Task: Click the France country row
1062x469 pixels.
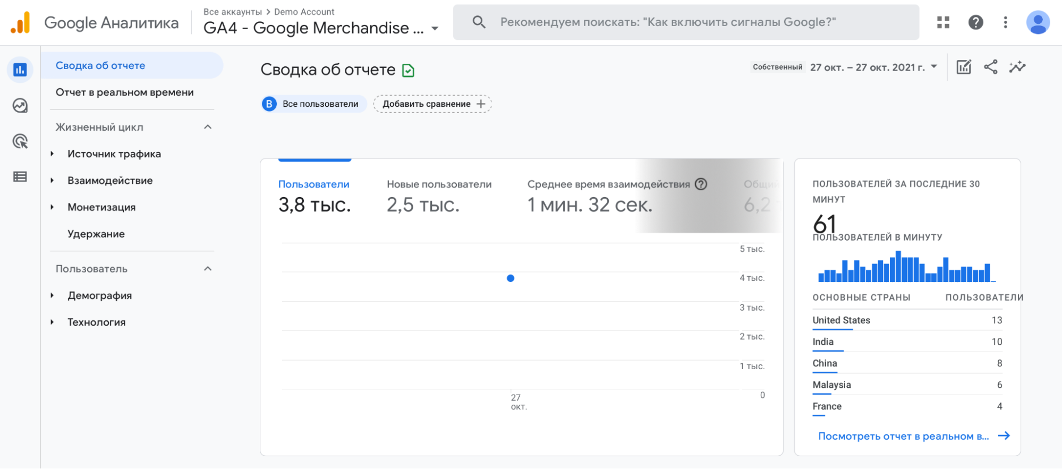Action: (x=907, y=407)
